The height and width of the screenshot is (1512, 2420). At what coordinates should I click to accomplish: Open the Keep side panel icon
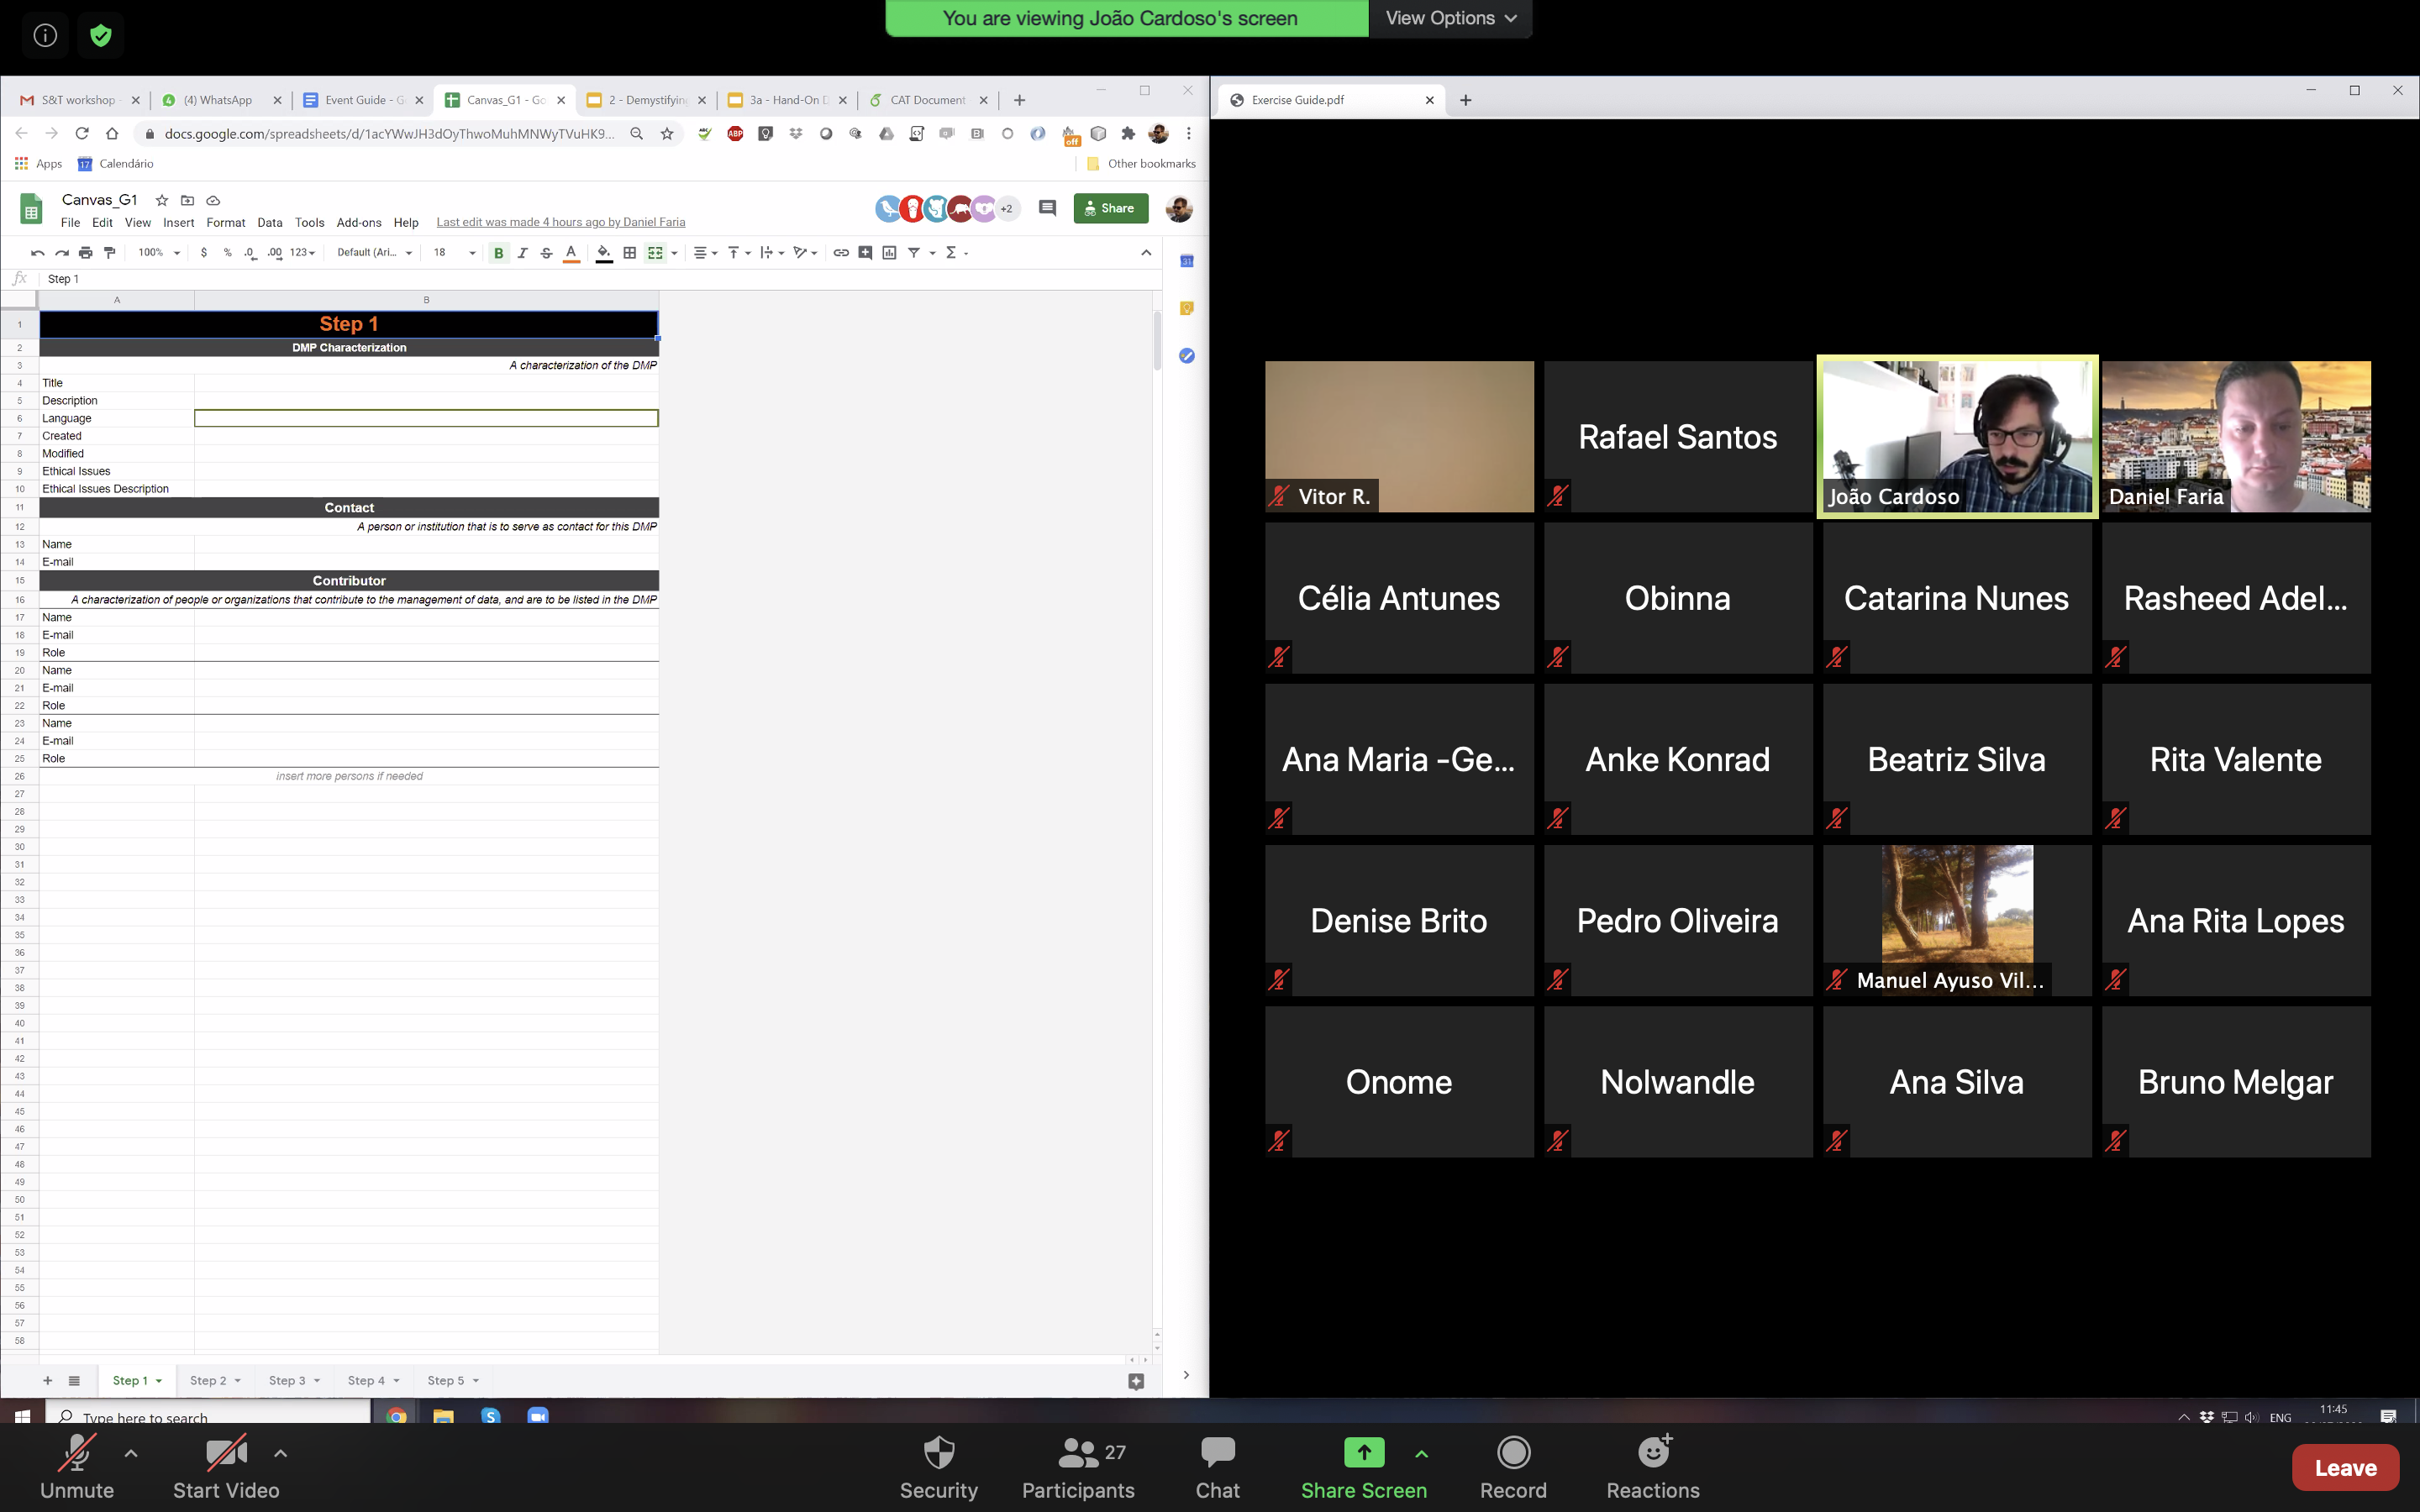[x=1187, y=308]
